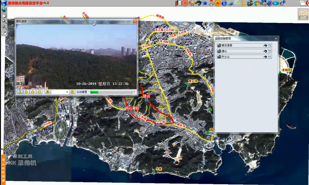The height and width of the screenshot is (185, 309).
Task: Tilt camera up with the up arrow button
Action: [33, 92]
